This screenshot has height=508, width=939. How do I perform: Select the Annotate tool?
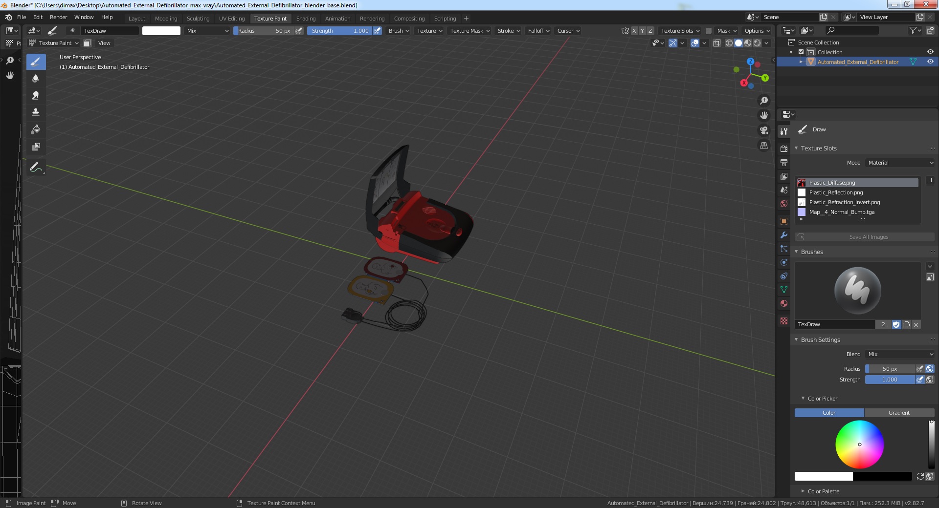pos(36,167)
